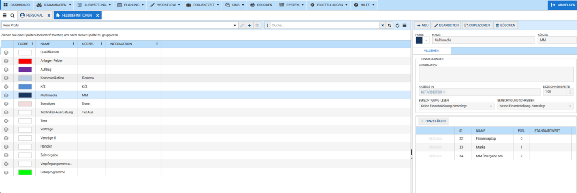Image resolution: width=577 pixels, height=193 pixels.
Task: Open search options with the three-dot icon beside Suche
Action: (x=267, y=25)
